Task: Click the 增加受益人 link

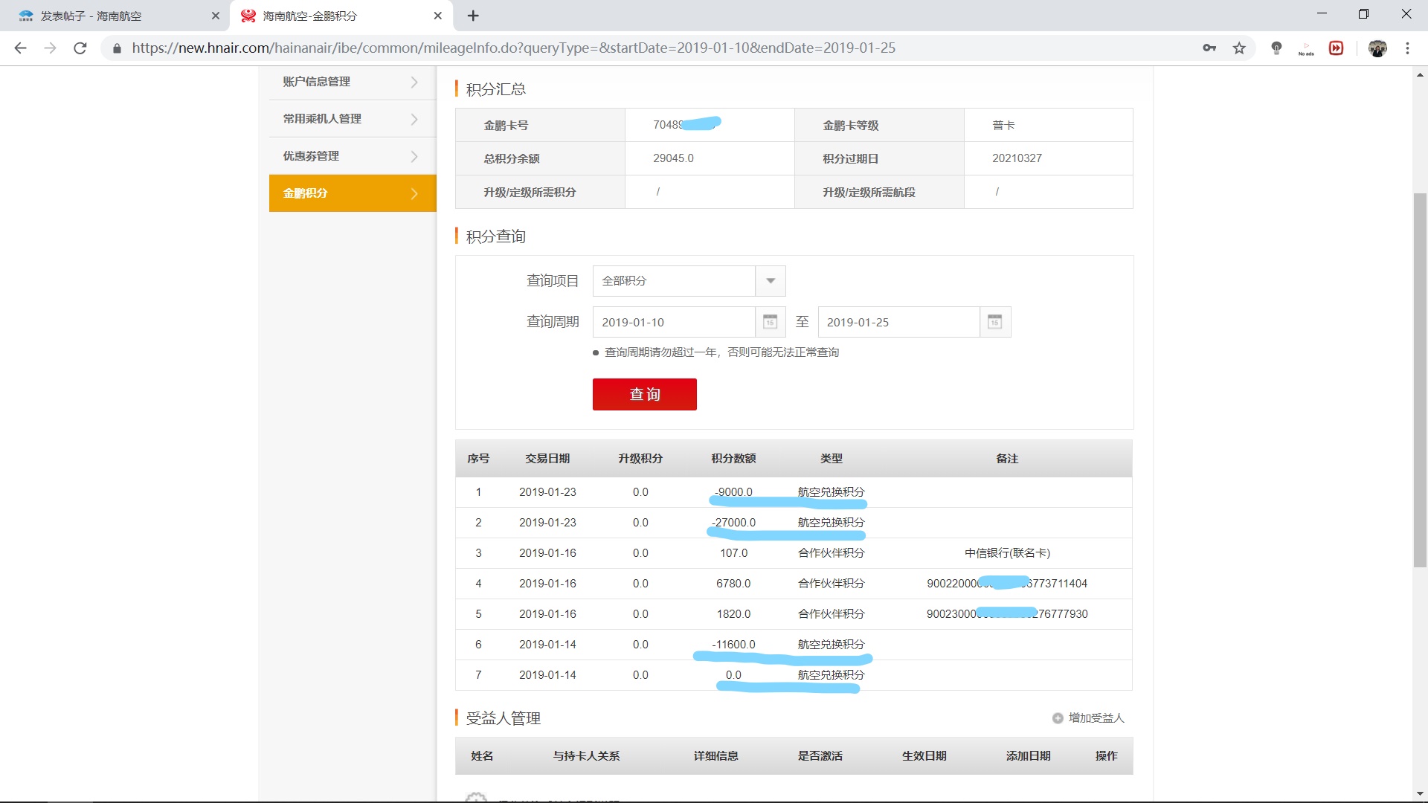Action: (1096, 718)
